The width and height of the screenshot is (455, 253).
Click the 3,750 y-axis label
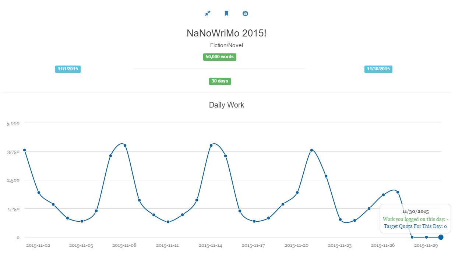click(13, 152)
